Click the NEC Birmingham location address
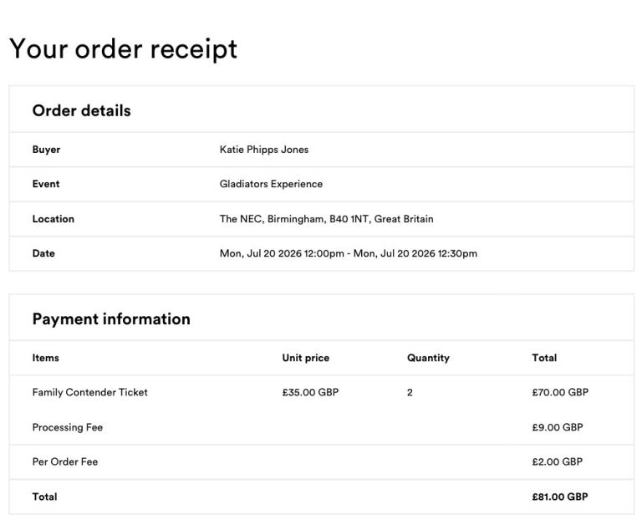This screenshot has height=520, width=642. (326, 219)
